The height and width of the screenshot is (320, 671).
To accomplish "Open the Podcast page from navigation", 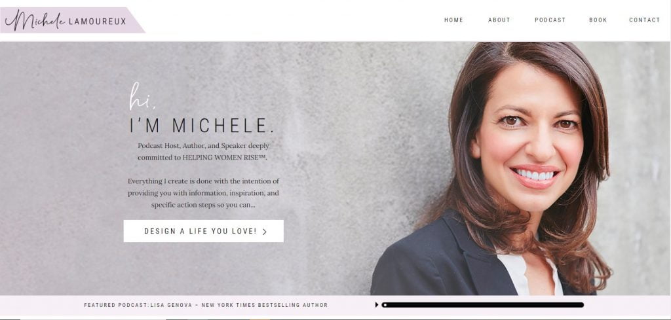I will tap(550, 20).
